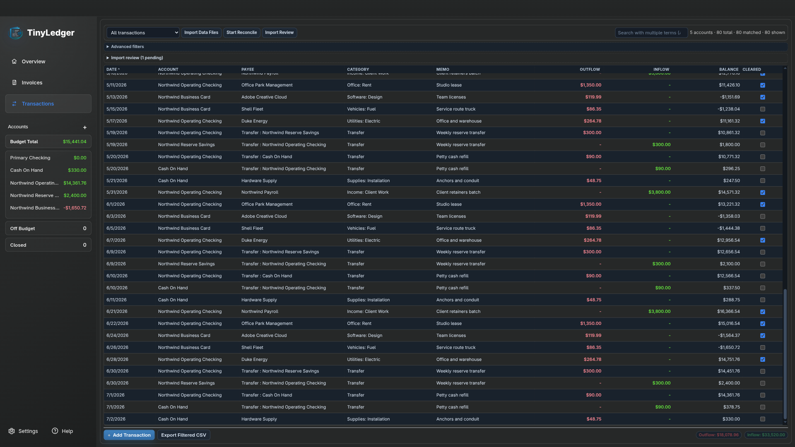Image resolution: width=795 pixels, height=447 pixels.
Task: Open the Overview page
Action: point(48,61)
